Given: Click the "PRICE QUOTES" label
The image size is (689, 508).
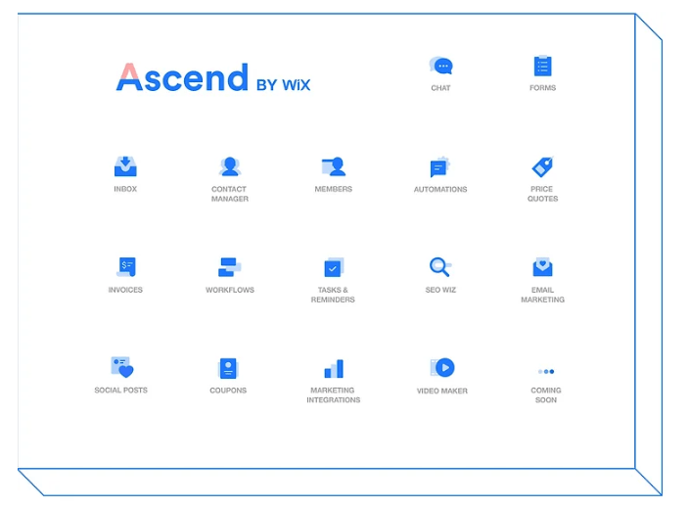Looking at the screenshot, I should [542, 194].
